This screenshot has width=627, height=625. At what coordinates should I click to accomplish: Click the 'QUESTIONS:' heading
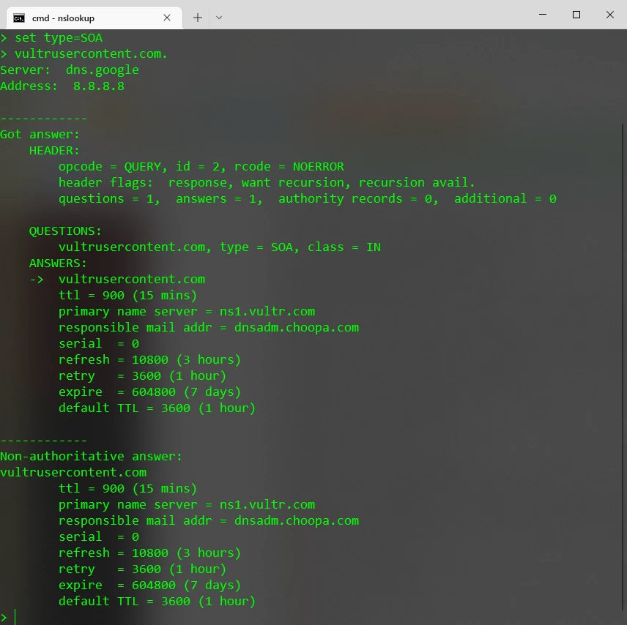coord(65,231)
